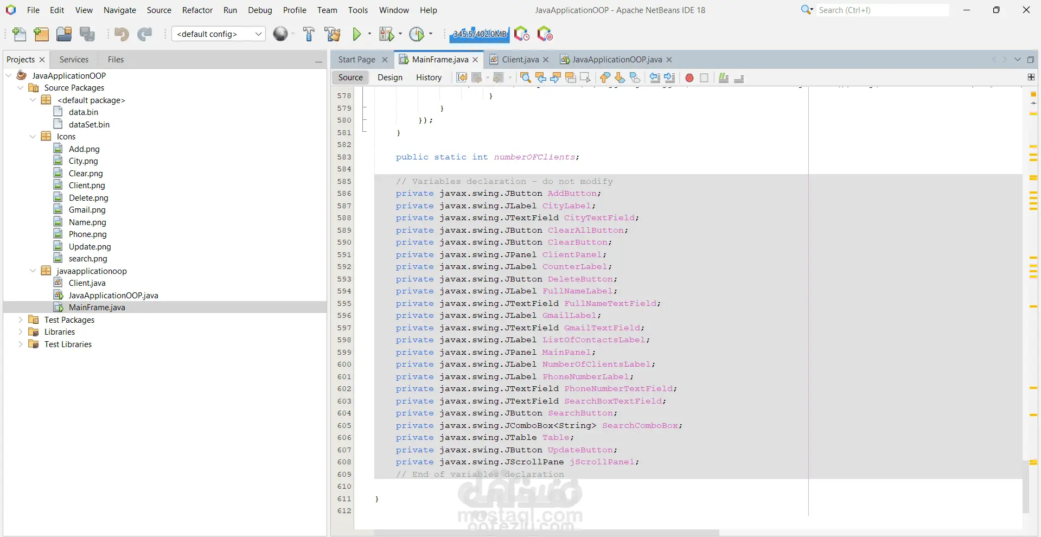Switch to the JavaApplicationOOP.java editor tab
1041x537 pixels.
point(617,60)
